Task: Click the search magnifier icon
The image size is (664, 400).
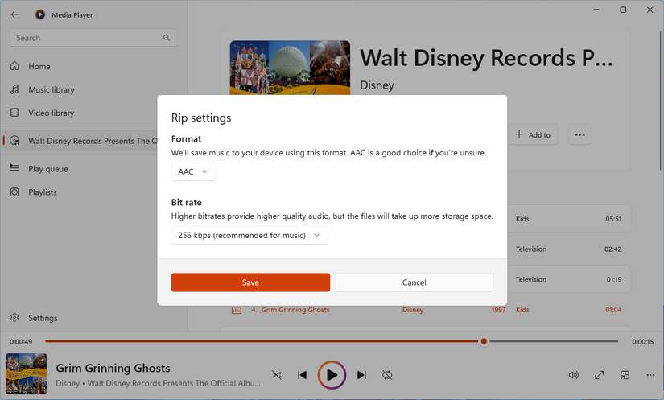Action: 167,38
